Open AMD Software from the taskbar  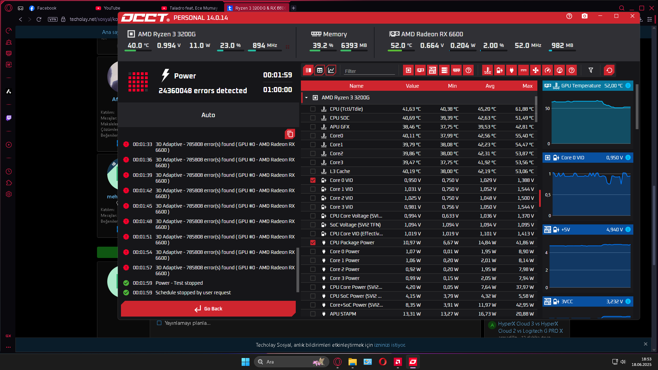[398, 362]
